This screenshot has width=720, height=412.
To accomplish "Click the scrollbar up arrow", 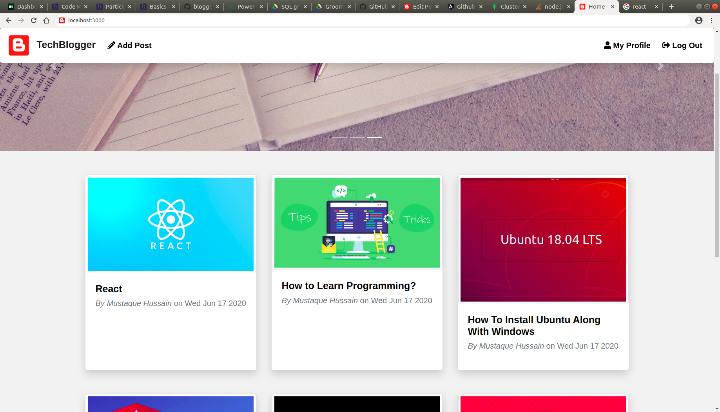I will click(717, 31).
